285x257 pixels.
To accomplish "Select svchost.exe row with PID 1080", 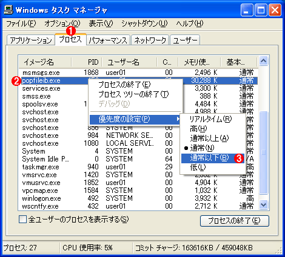I will (138, 143).
